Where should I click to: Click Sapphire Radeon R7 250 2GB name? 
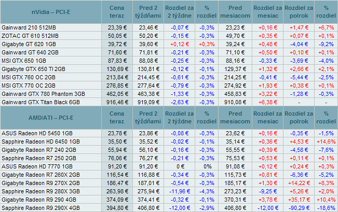[x=39, y=159]
